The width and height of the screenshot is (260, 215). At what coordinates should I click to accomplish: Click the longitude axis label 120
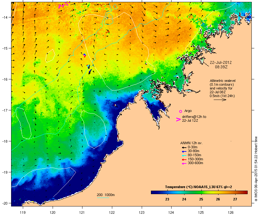[53, 212]
